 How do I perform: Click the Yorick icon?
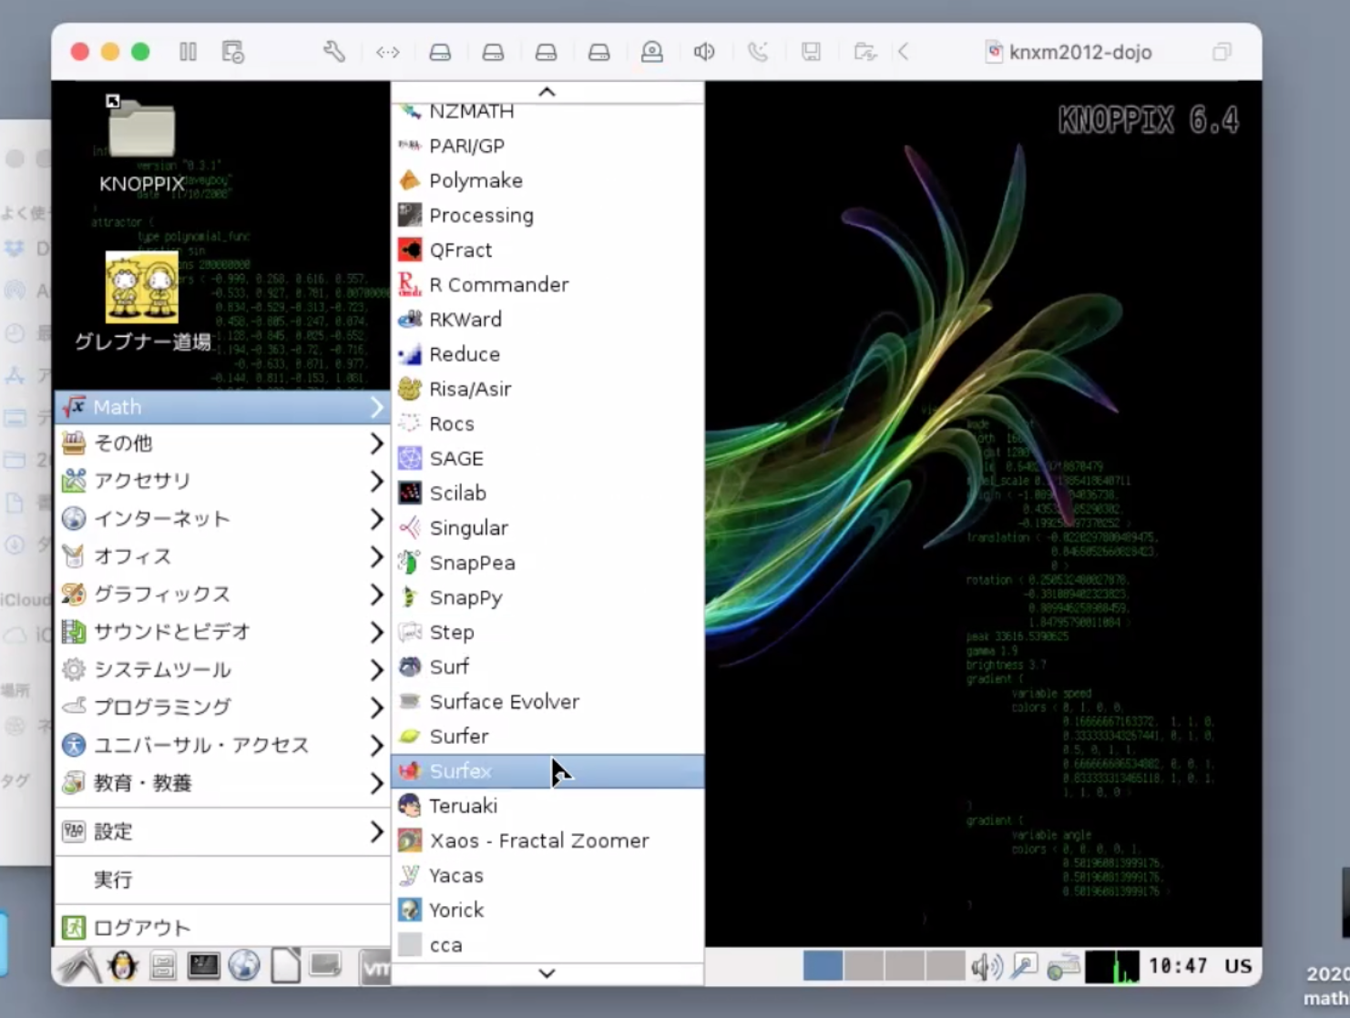pyautogui.click(x=410, y=910)
